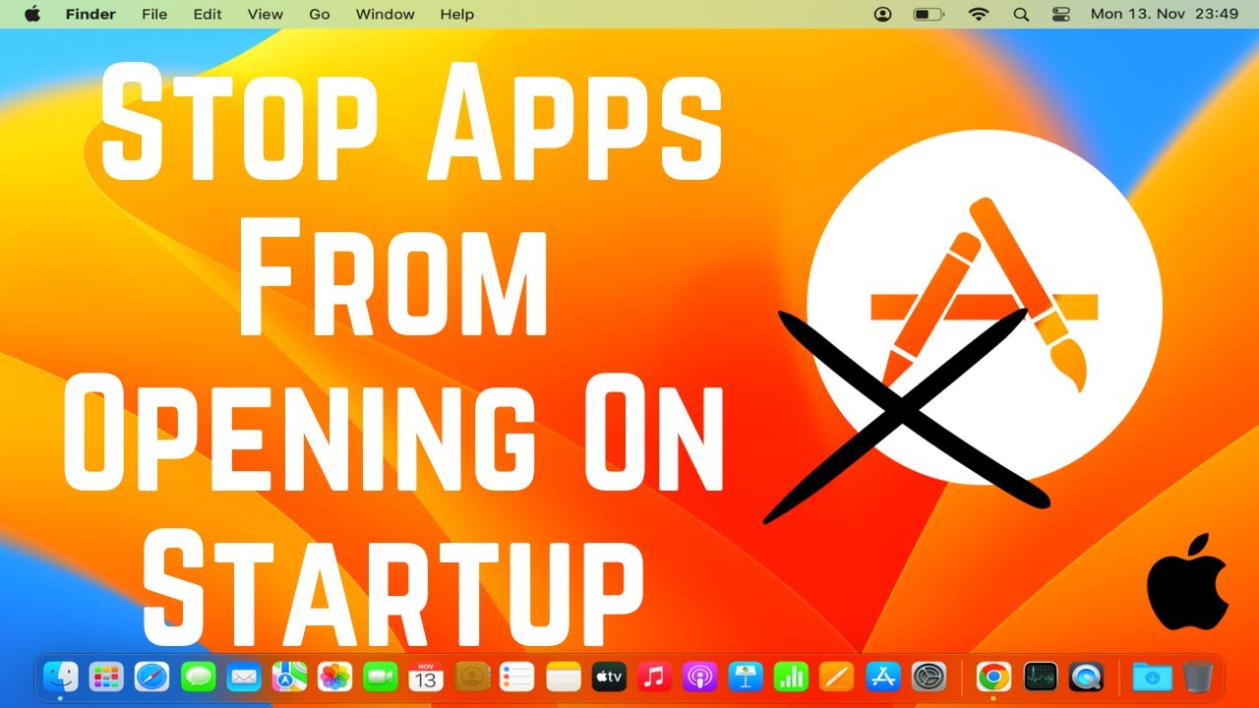Screen dimensions: 1259x708
Task: Launch Keynote from the Dock
Action: tap(746, 677)
